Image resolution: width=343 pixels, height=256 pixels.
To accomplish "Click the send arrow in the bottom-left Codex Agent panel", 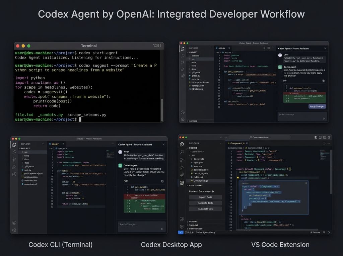I will click(162, 229).
